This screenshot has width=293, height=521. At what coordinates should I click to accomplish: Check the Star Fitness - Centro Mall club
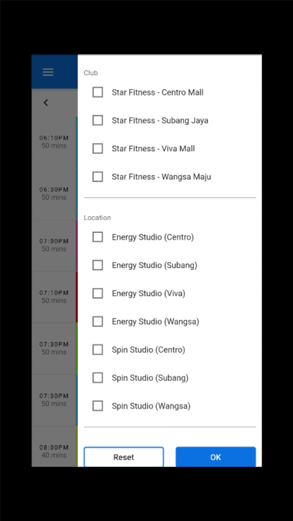(x=98, y=92)
